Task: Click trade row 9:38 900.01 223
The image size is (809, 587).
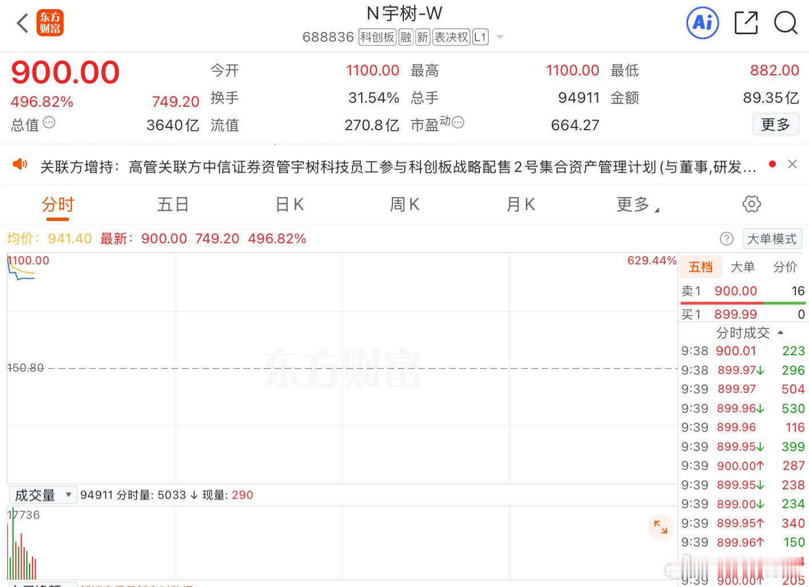Action: [x=743, y=351]
